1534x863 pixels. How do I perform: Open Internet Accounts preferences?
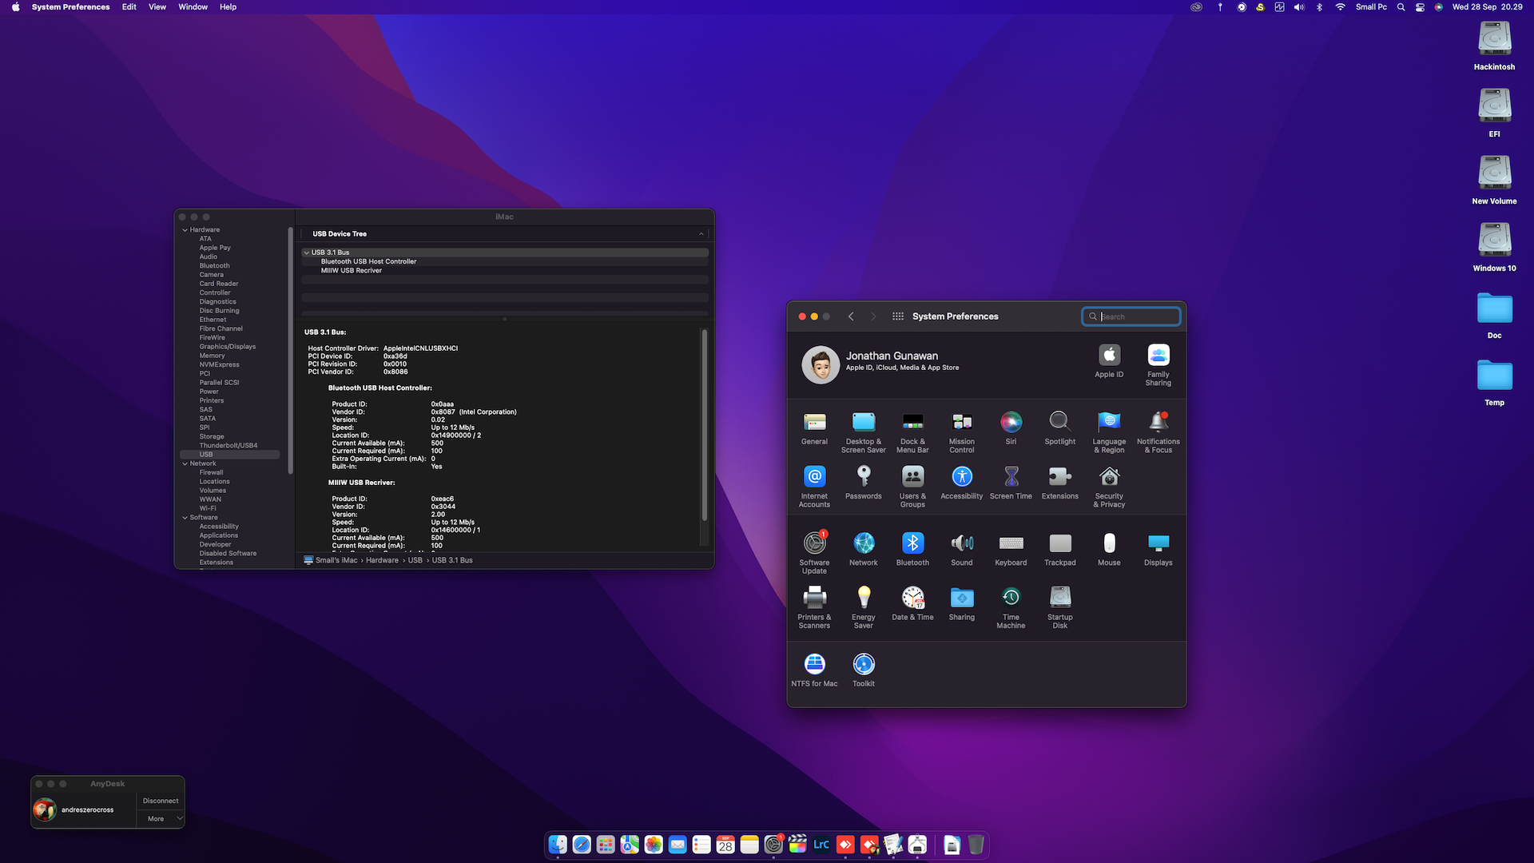point(814,487)
